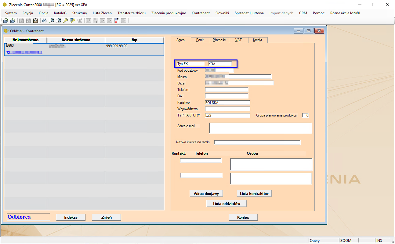The height and width of the screenshot is (244, 395).
Task: Open Adres dostawy
Action: pyautogui.click(x=206, y=193)
